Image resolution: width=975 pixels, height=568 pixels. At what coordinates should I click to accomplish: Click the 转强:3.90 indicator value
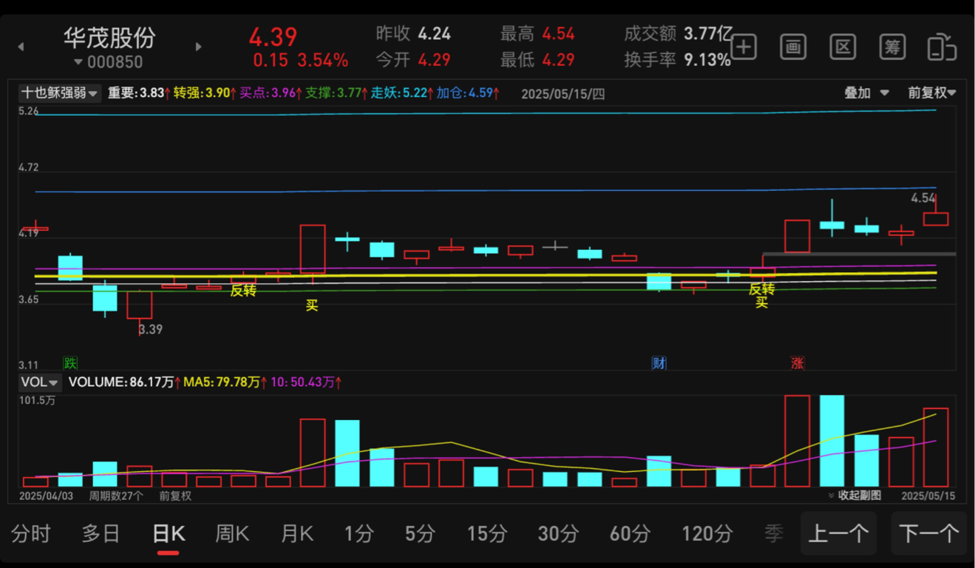[205, 94]
